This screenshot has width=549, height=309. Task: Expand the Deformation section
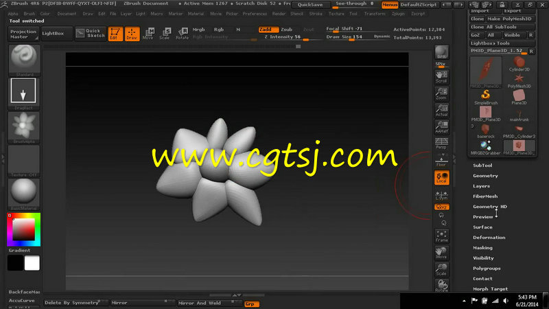point(489,238)
